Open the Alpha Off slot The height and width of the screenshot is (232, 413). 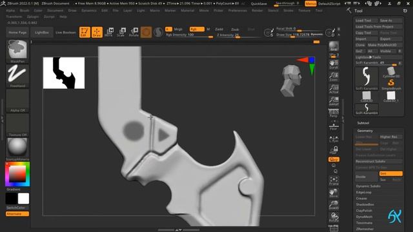point(17,101)
